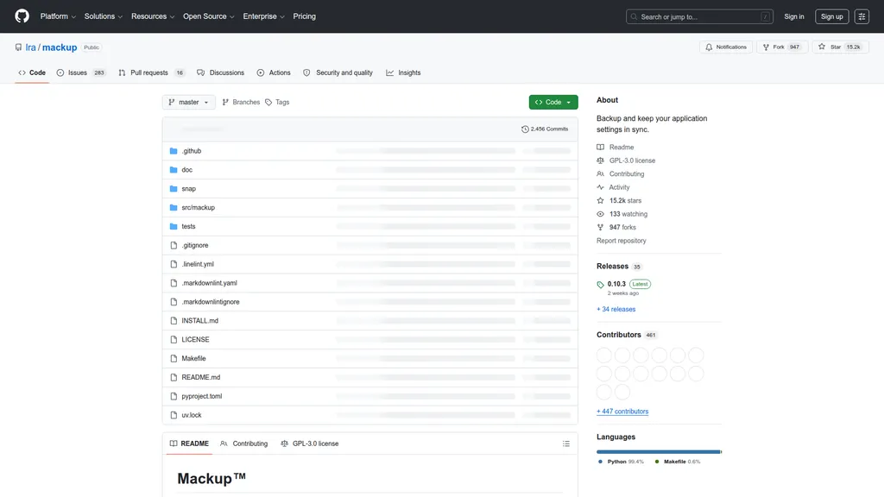Click the GPL-3.0 license scale icon in About

601,160
